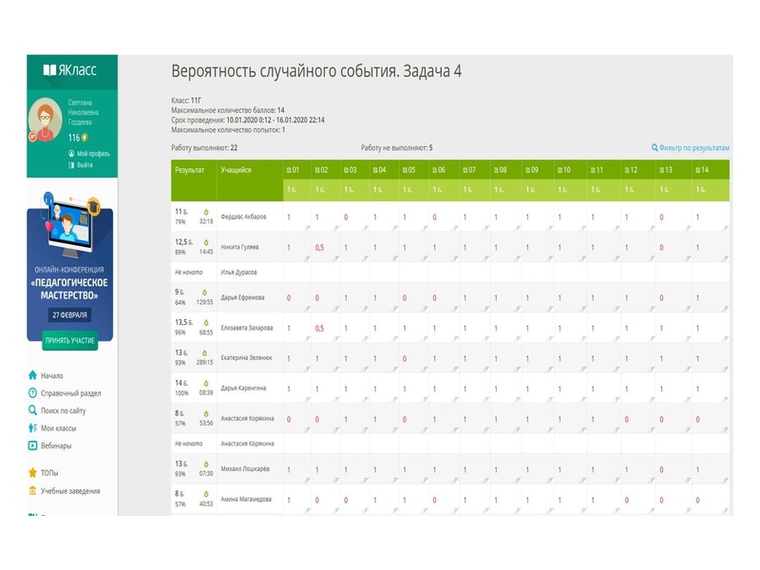The width and height of the screenshot is (760, 570).
Task: Expand Никита Гуляев's task 02 answer cell
Action: pos(319,248)
